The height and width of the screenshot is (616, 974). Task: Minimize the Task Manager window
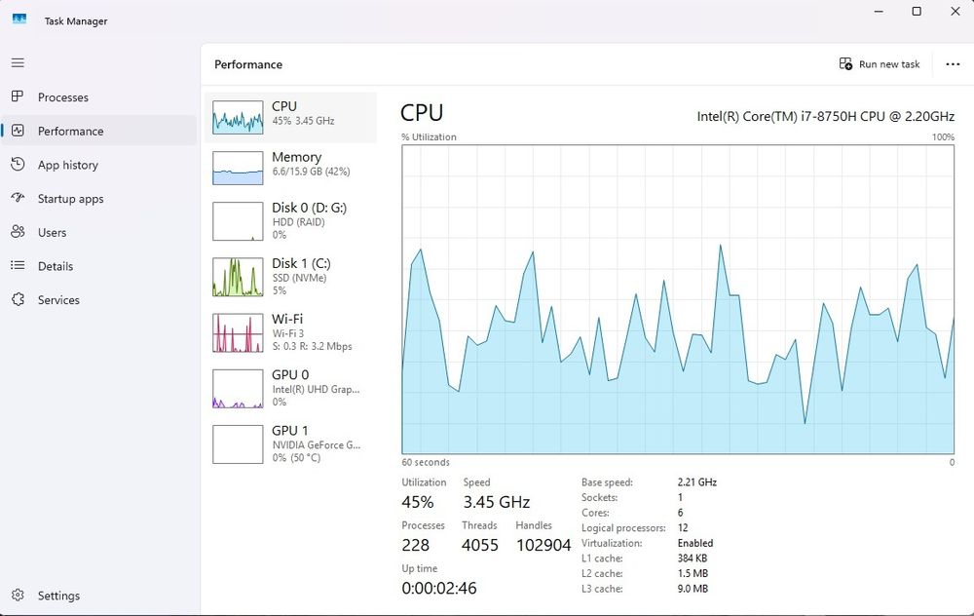(879, 11)
